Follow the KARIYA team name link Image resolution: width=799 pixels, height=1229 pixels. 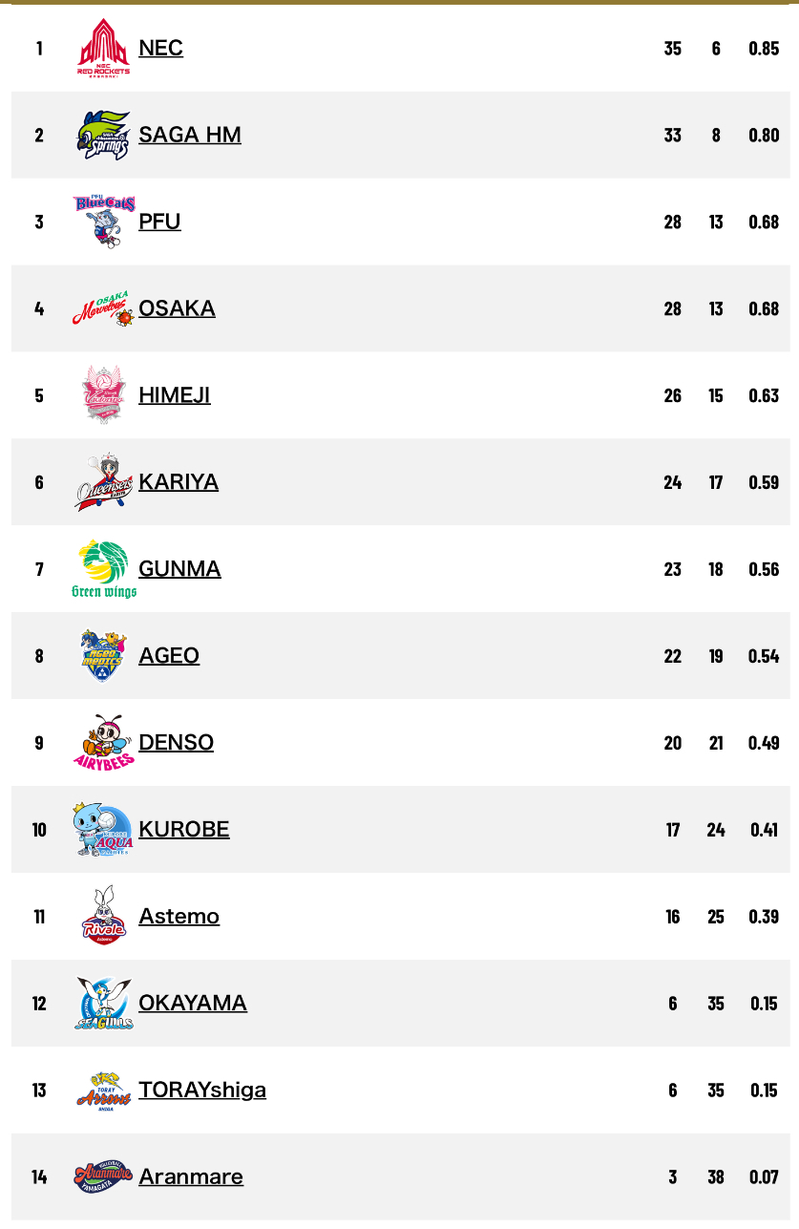coord(179,482)
